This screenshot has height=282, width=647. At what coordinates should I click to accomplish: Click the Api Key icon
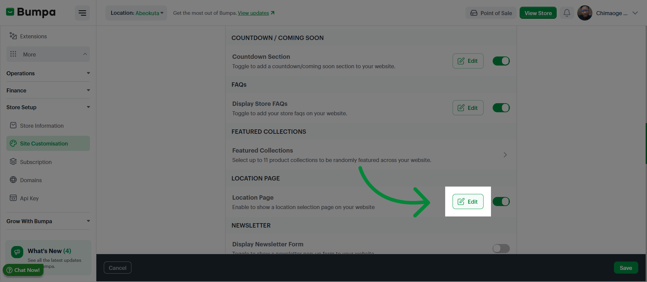coord(13,198)
